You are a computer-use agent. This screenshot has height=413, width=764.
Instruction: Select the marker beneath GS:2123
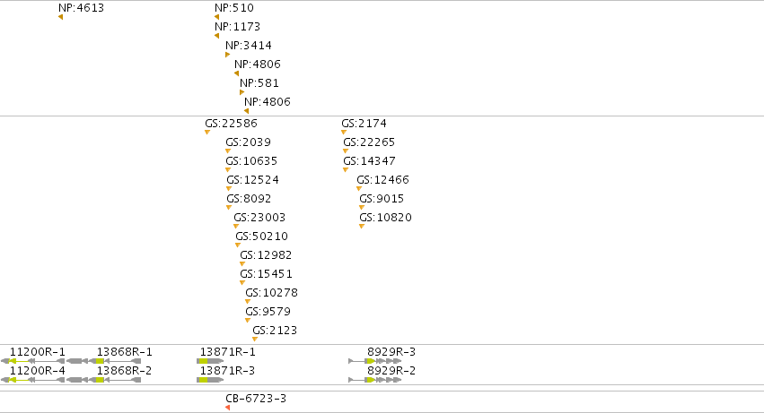(254, 339)
